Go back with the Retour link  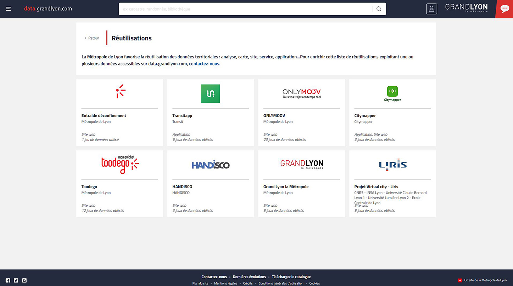click(92, 38)
